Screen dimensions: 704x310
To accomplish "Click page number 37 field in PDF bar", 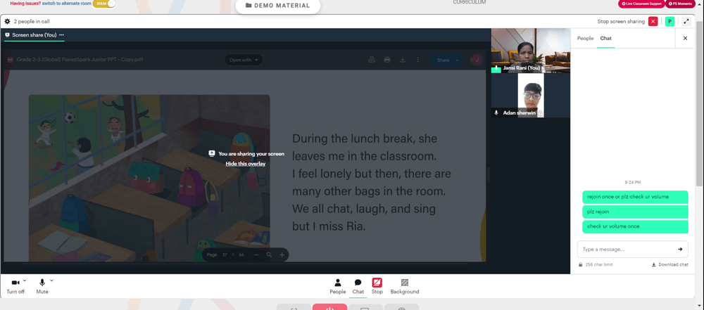I will click(x=225, y=255).
